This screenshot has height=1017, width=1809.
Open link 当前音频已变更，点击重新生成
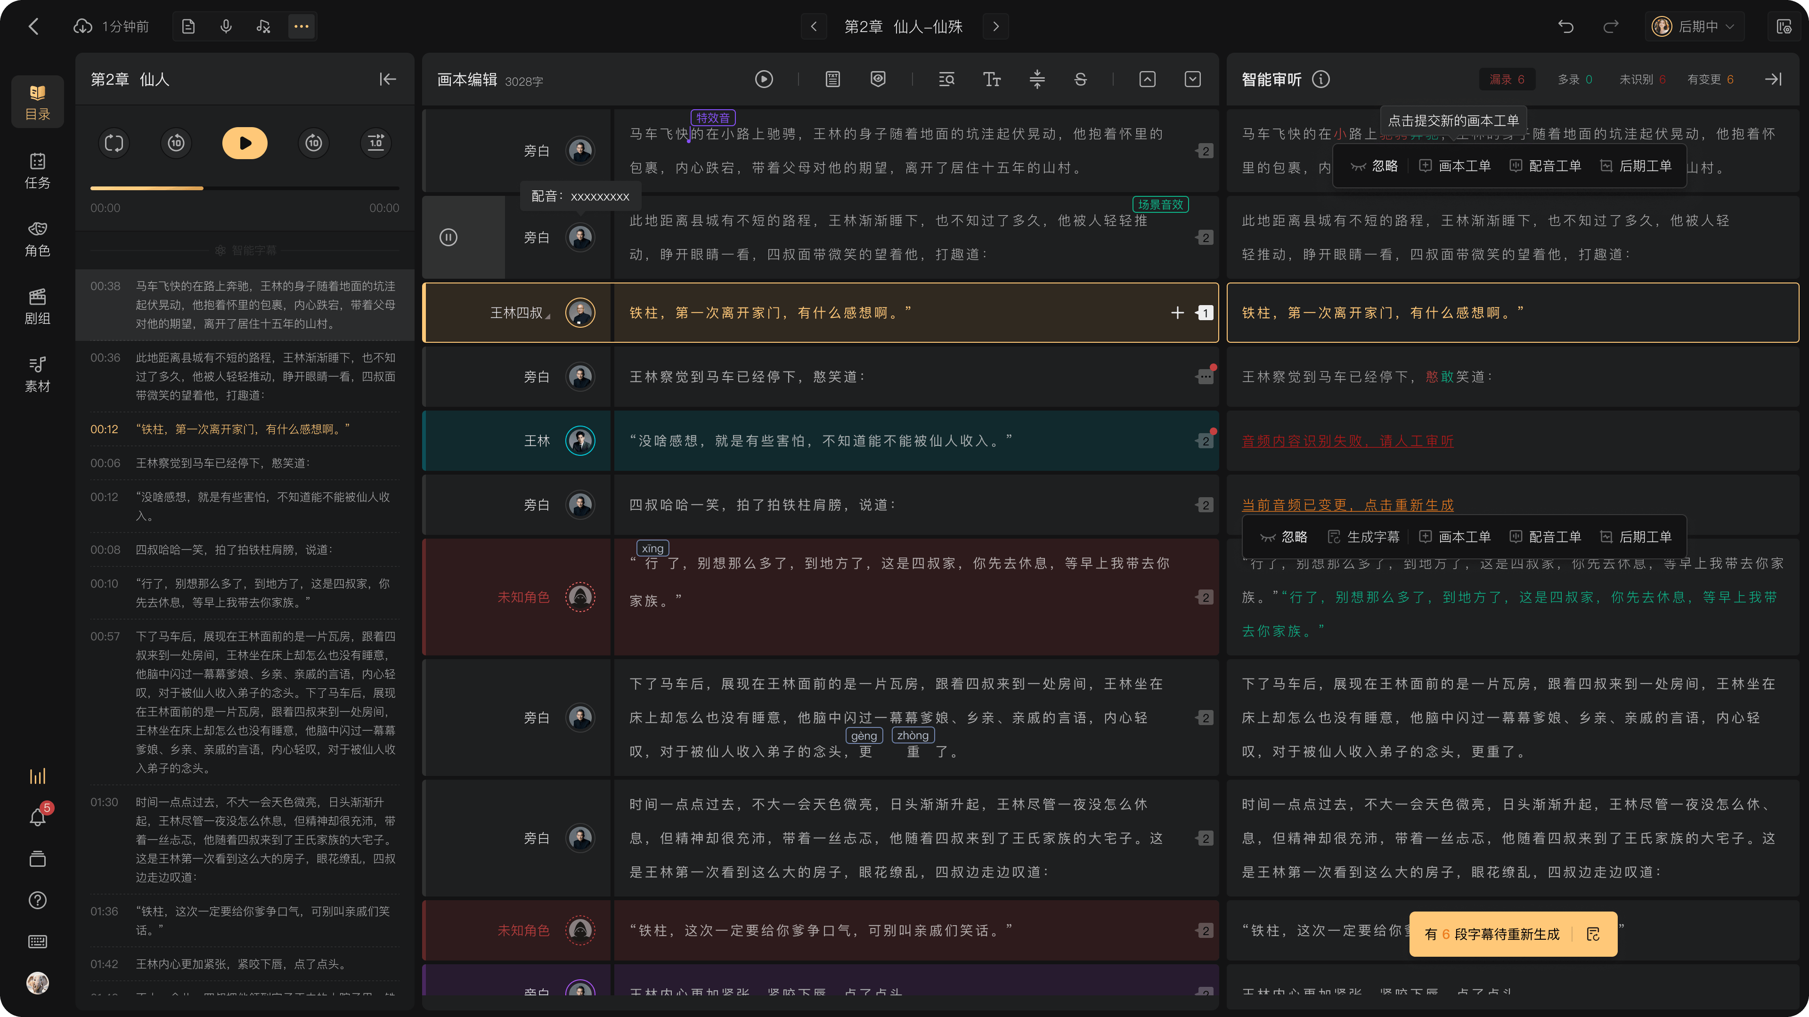[1348, 505]
